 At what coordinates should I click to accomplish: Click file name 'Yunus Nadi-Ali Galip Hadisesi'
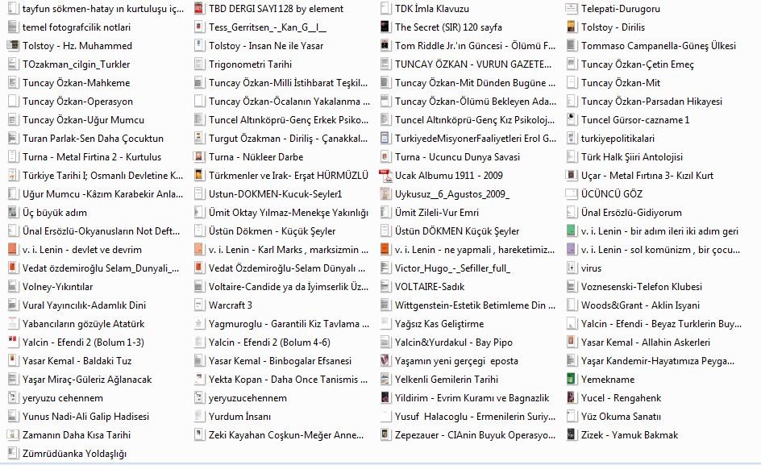(85, 417)
